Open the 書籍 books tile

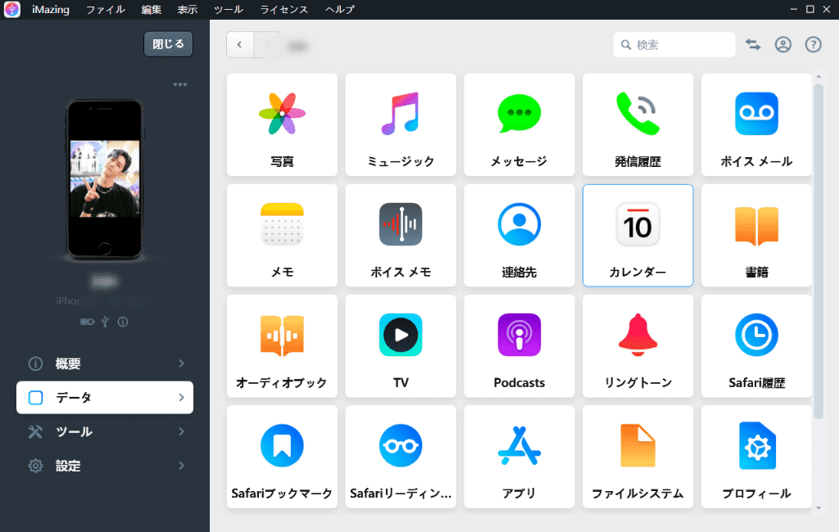click(756, 235)
